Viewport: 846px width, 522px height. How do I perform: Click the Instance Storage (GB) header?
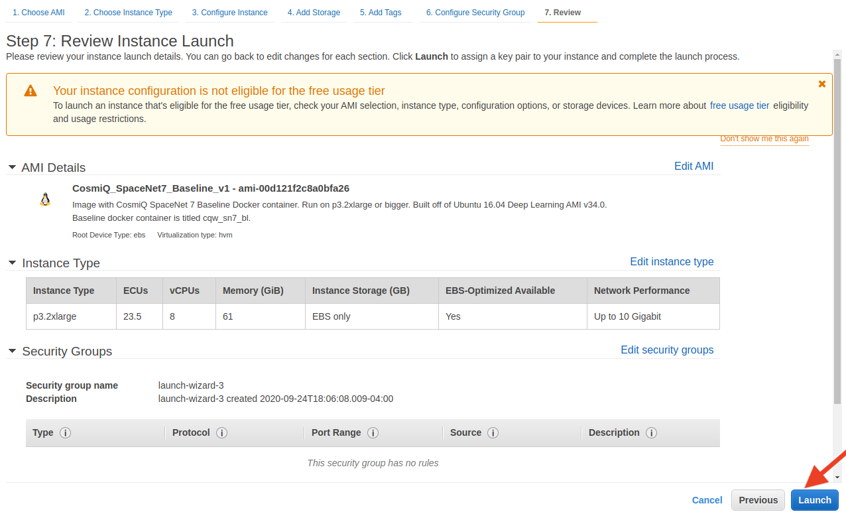coord(372,291)
